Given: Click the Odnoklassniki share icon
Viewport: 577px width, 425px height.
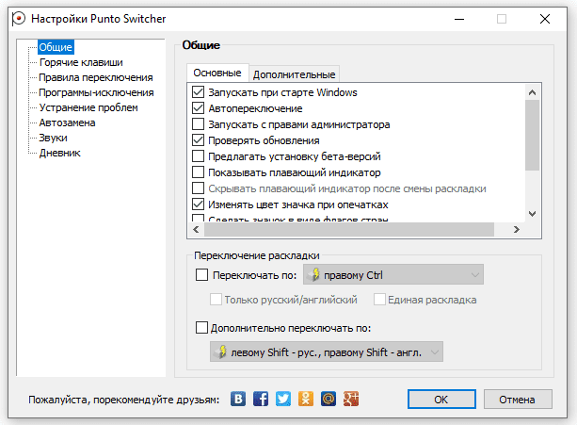Looking at the screenshot, I should 305,399.
